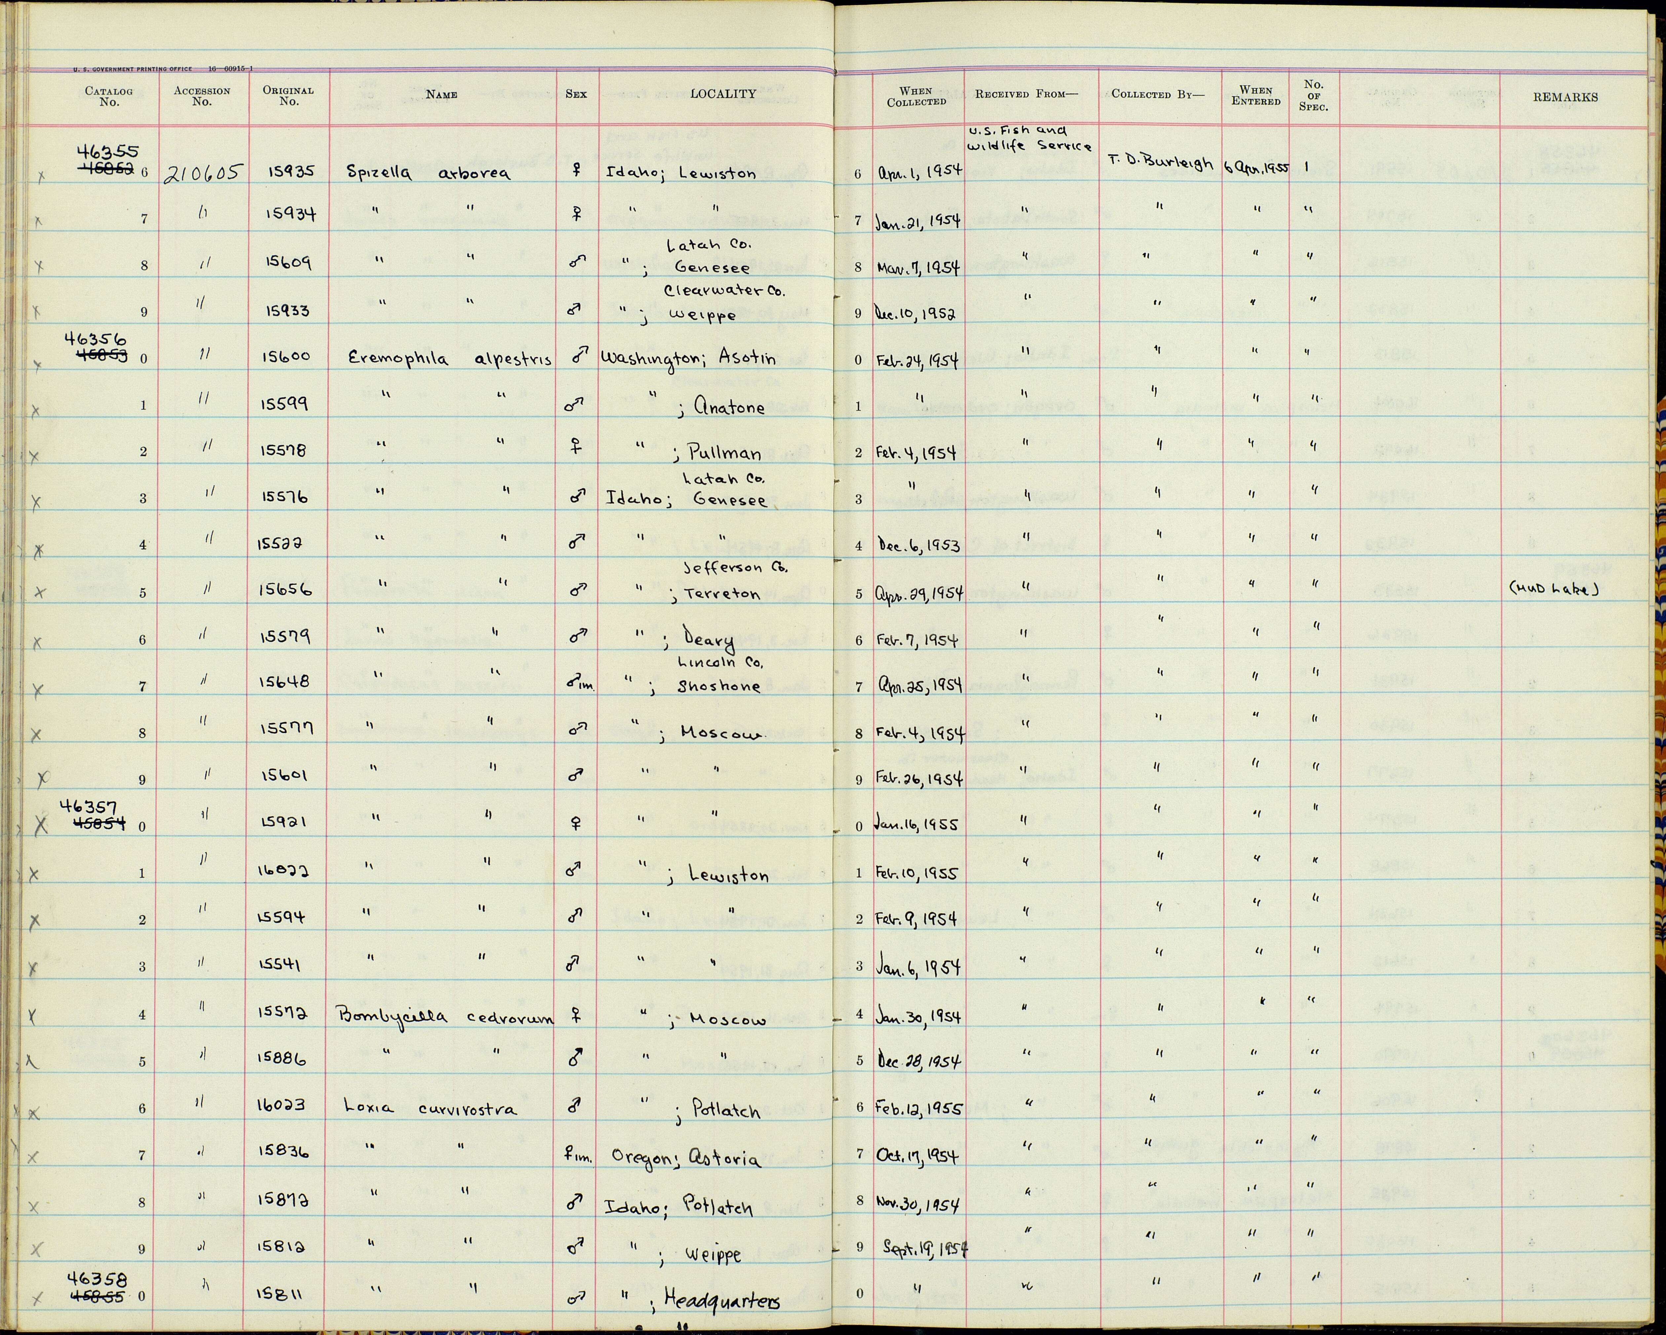Click the catalog number 46356
The height and width of the screenshot is (1335, 1666).
click(x=96, y=340)
